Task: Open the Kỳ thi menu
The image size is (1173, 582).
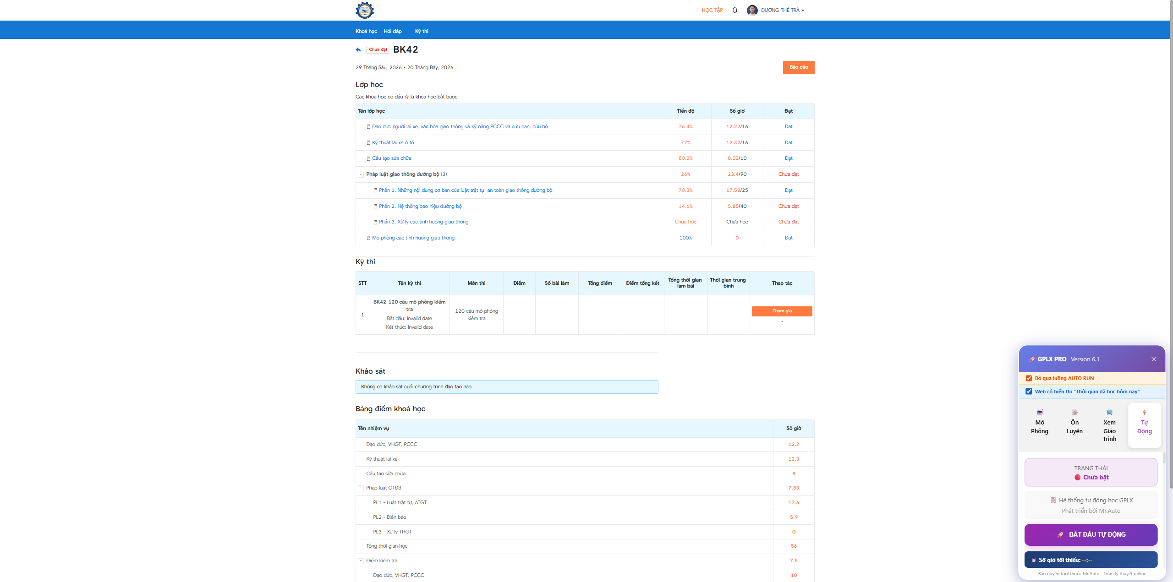Action: coord(422,31)
